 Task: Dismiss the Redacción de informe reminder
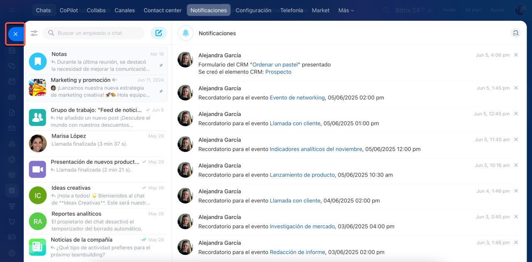(x=516, y=242)
